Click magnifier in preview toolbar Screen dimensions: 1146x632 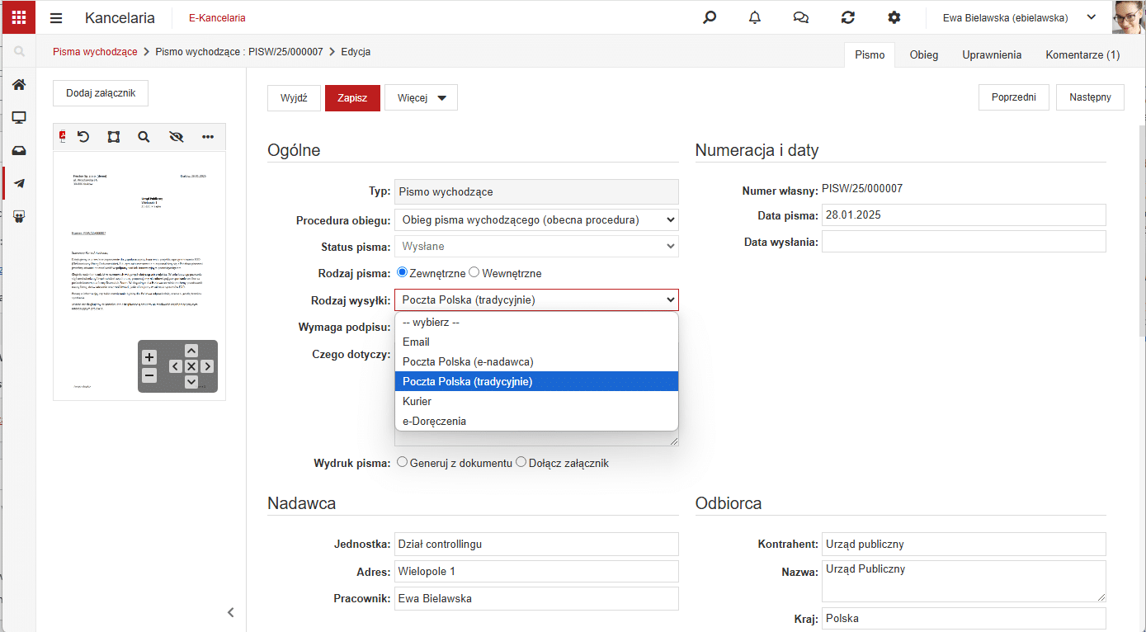click(x=144, y=137)
